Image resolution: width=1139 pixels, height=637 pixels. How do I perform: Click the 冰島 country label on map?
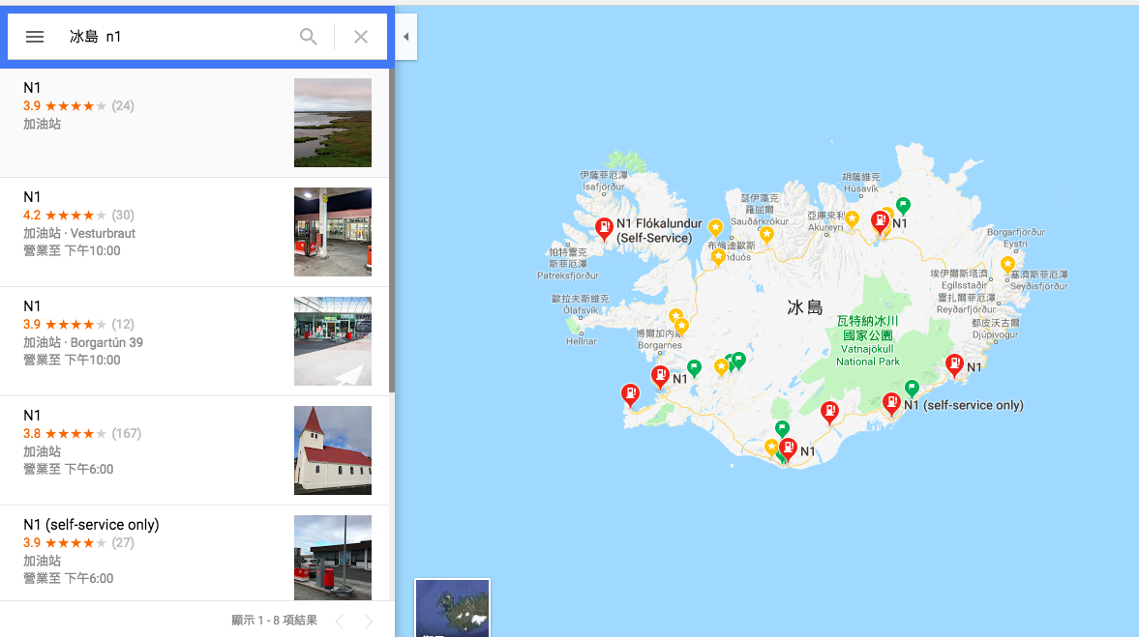[x=805, y=307]
